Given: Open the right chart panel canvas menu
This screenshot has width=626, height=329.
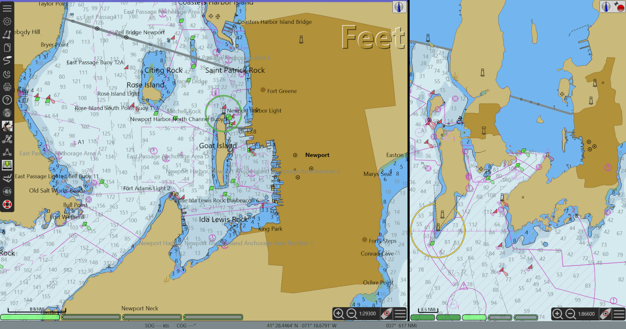Looking at the screenshot, I should pyautogui.click(x=619, y=314).
